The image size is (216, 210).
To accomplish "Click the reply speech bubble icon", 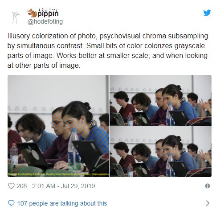I will point(11,203).
